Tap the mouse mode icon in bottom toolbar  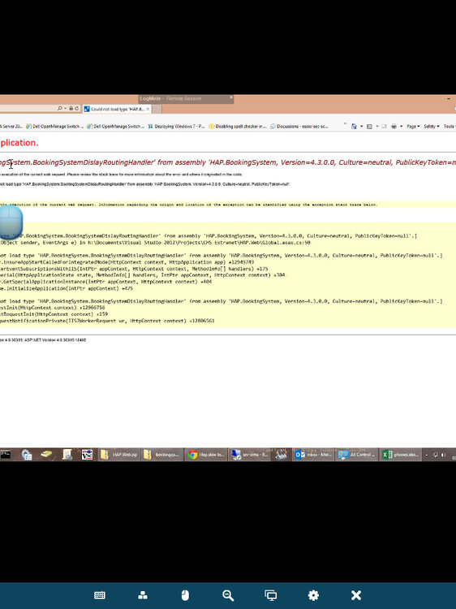tap(185, 595)
